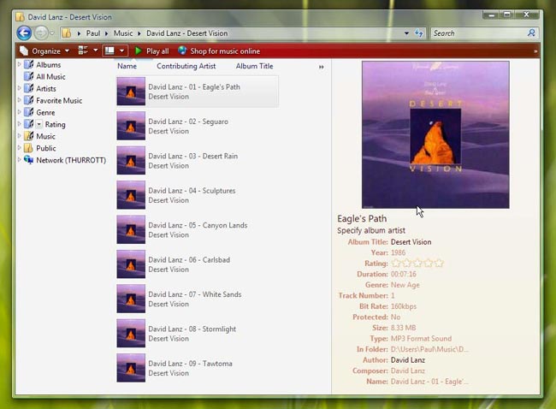
Task: Open the Organize dropdown menu
Action: point(44,51)
